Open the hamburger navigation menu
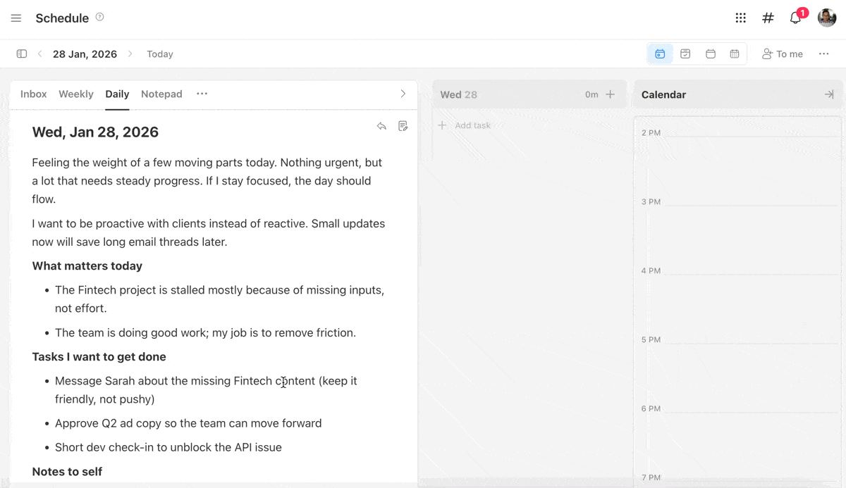846x488 pixels. pos(16,18)
